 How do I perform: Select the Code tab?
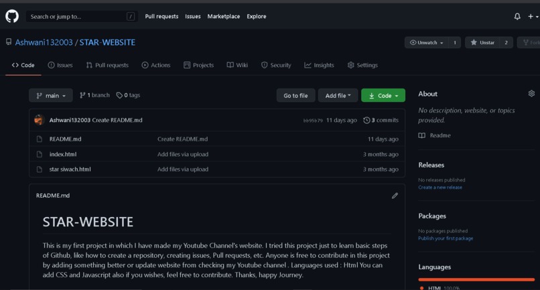pos(23,65)
